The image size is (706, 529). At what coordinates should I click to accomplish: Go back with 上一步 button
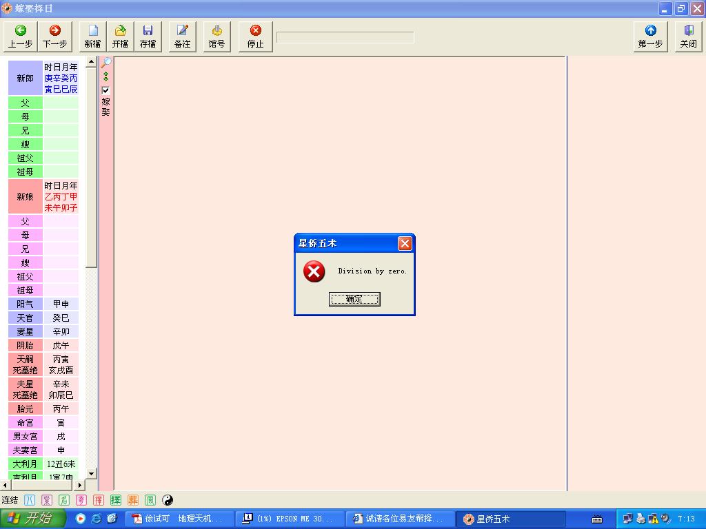[x=21, y=37]
